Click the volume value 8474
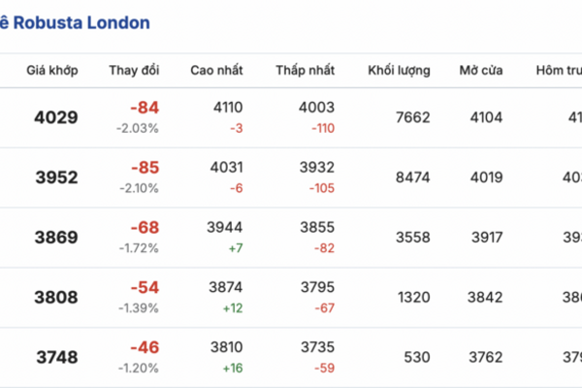Screen dimensions: 582x388 pyautogui.click(x=412, y=178)
